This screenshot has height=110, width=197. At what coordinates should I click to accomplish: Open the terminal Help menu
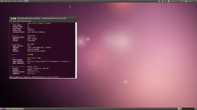coord(29,21)
